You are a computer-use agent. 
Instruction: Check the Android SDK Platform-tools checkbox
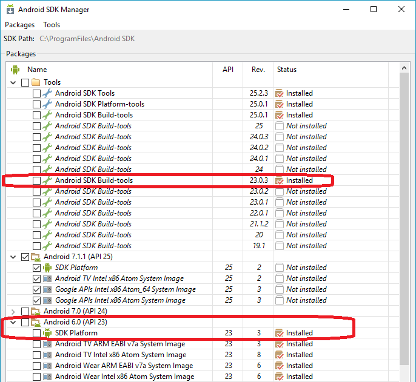click(x=36, y=104)
